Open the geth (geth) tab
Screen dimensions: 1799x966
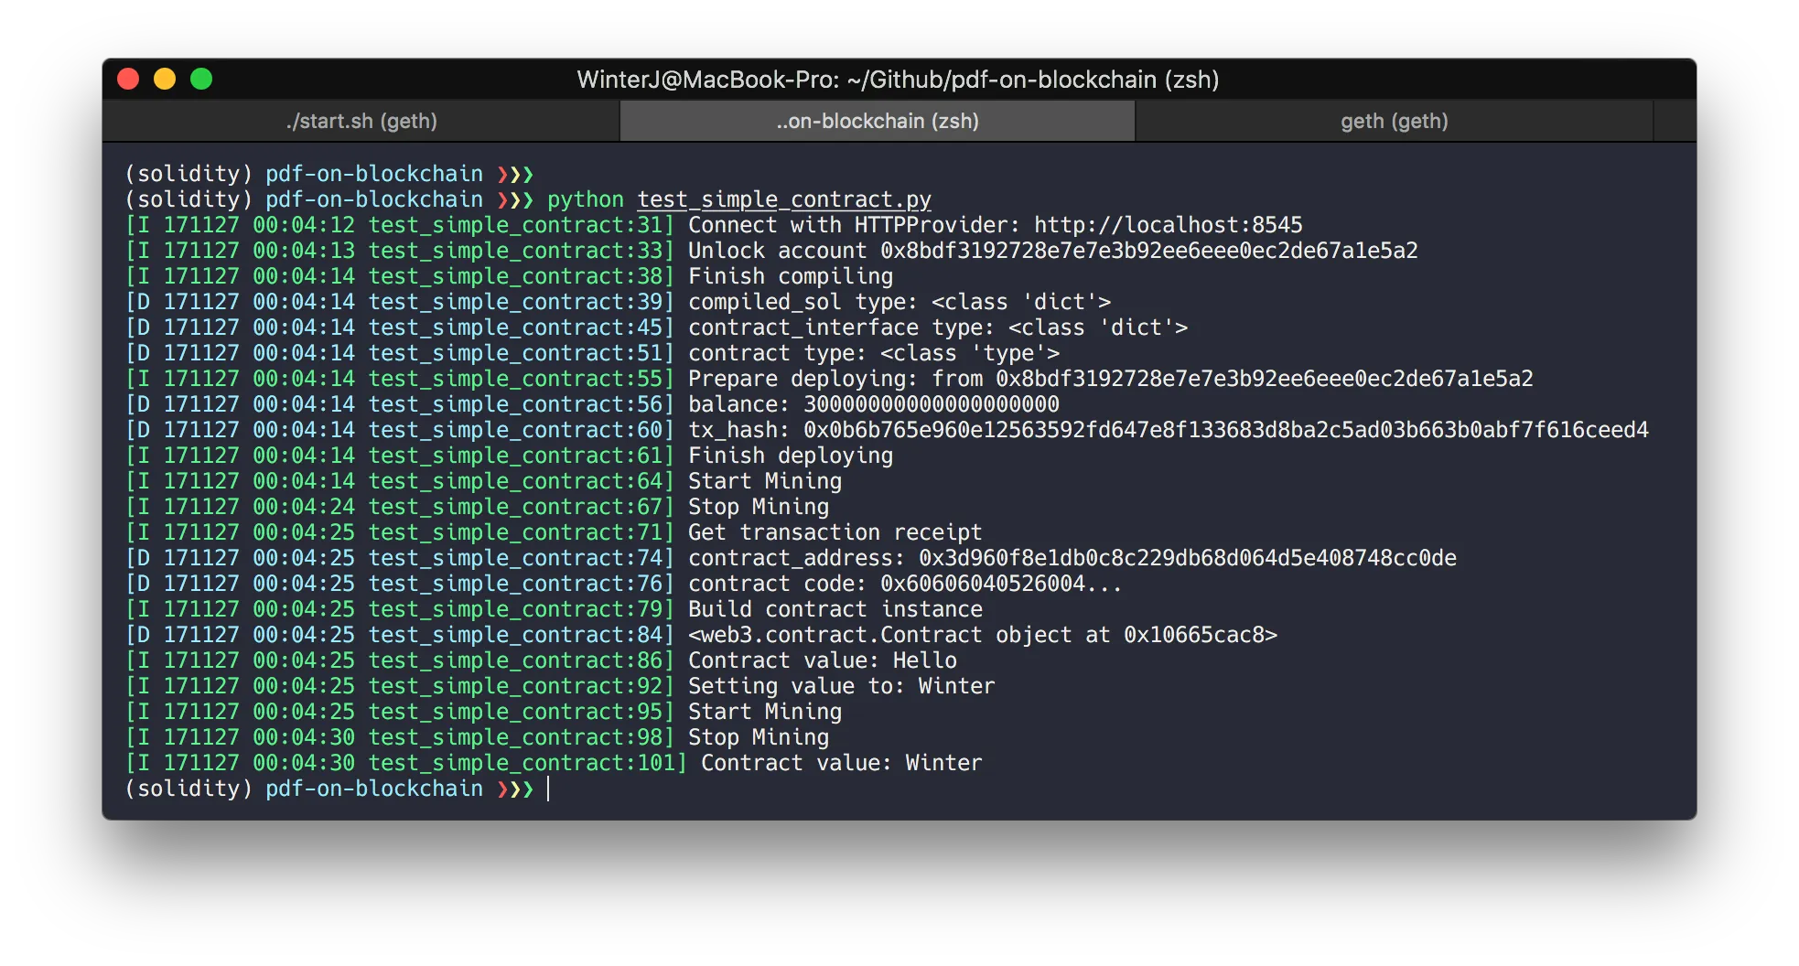pos(1394,121)
